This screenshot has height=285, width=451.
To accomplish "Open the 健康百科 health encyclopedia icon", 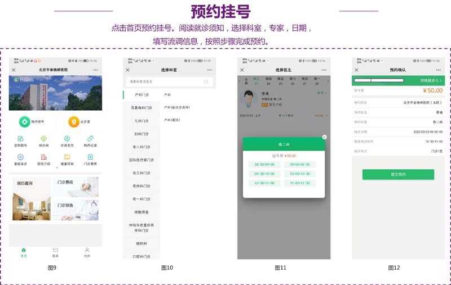I will click(67, 157).
